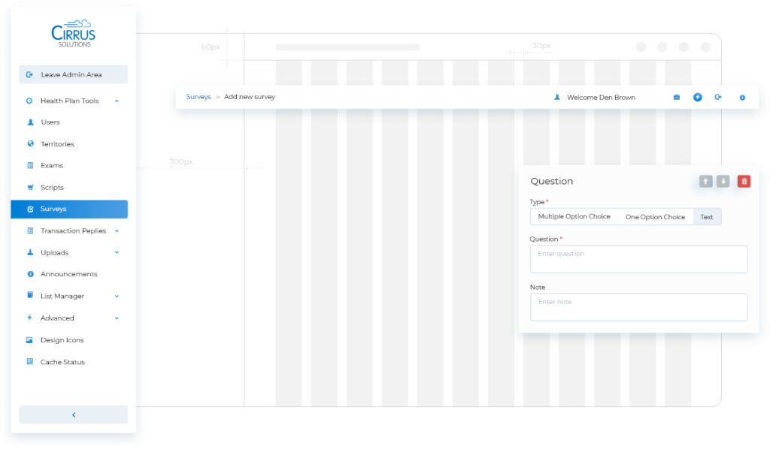Expand the Uploads submenu arrow
The image size is (770, 449).
(x=117, y=252)
